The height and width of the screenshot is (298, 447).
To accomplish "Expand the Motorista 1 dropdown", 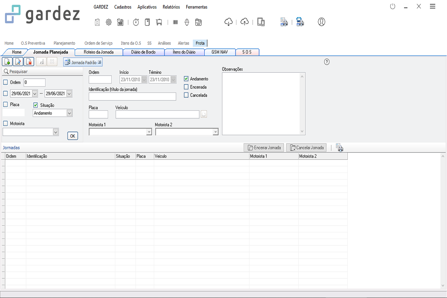I will click(x=149, y=132).
